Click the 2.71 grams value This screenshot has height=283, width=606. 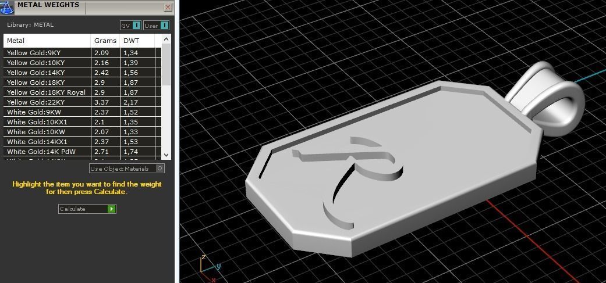click(101, 152)
